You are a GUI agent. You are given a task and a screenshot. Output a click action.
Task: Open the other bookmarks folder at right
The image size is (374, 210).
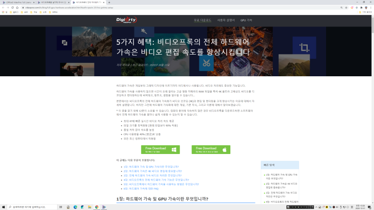(365, 12)
